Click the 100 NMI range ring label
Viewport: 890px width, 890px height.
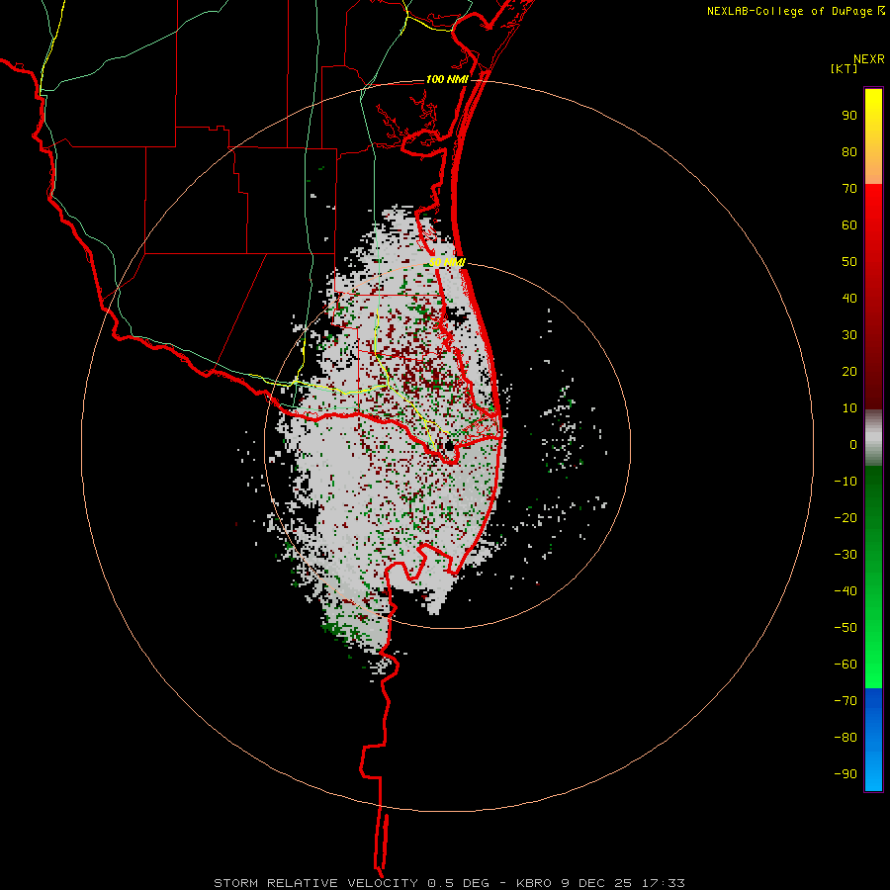447,79
